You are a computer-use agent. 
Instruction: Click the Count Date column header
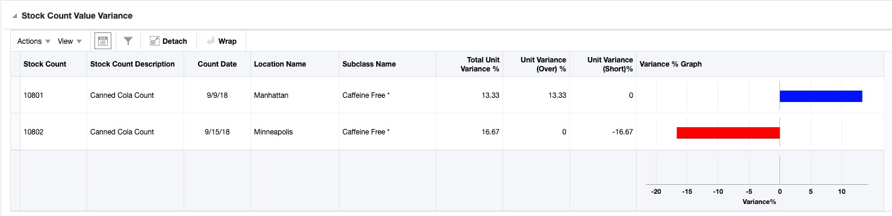(217, 64)
